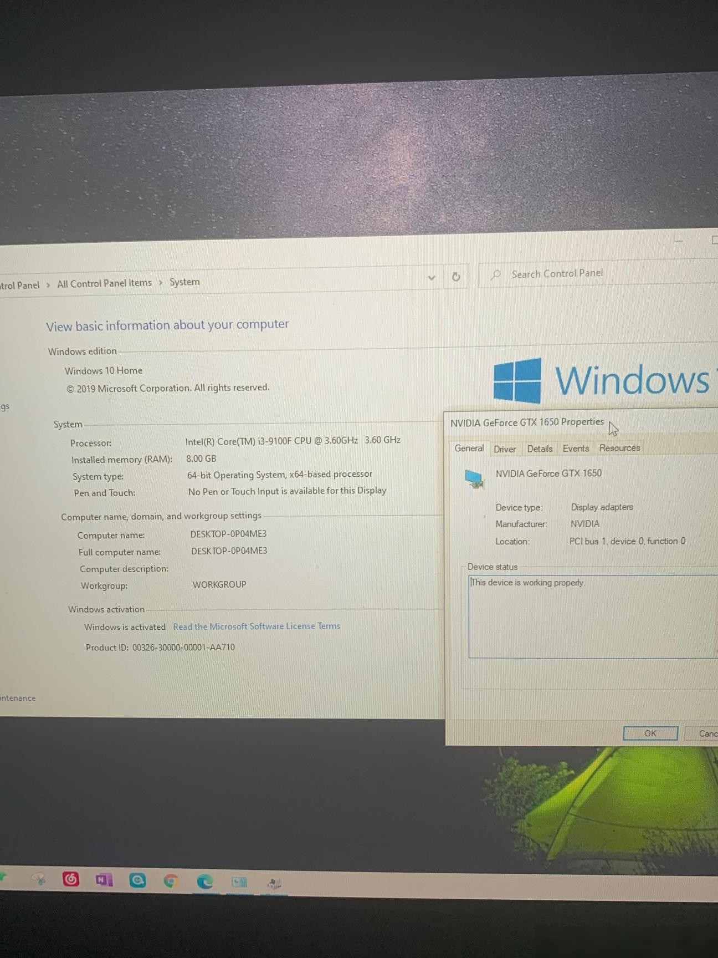
Task: Click the NVIDIA GeForce GTX 1650 Properties title bar
Action: 582,422
